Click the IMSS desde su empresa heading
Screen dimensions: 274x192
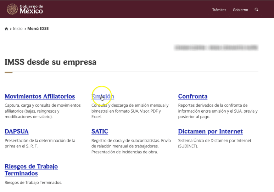tap(50, 62)
